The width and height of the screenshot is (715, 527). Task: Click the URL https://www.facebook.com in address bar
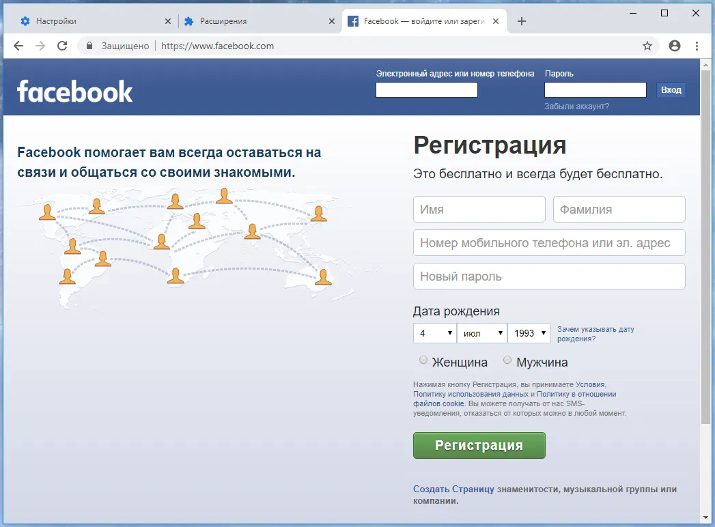point(218,46)
